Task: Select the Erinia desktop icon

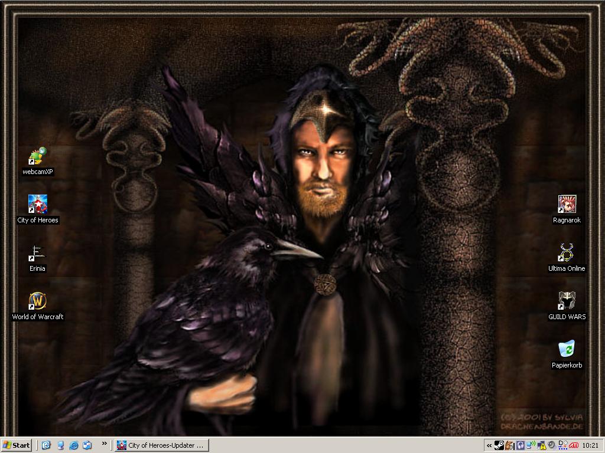Action: (38, 253)
